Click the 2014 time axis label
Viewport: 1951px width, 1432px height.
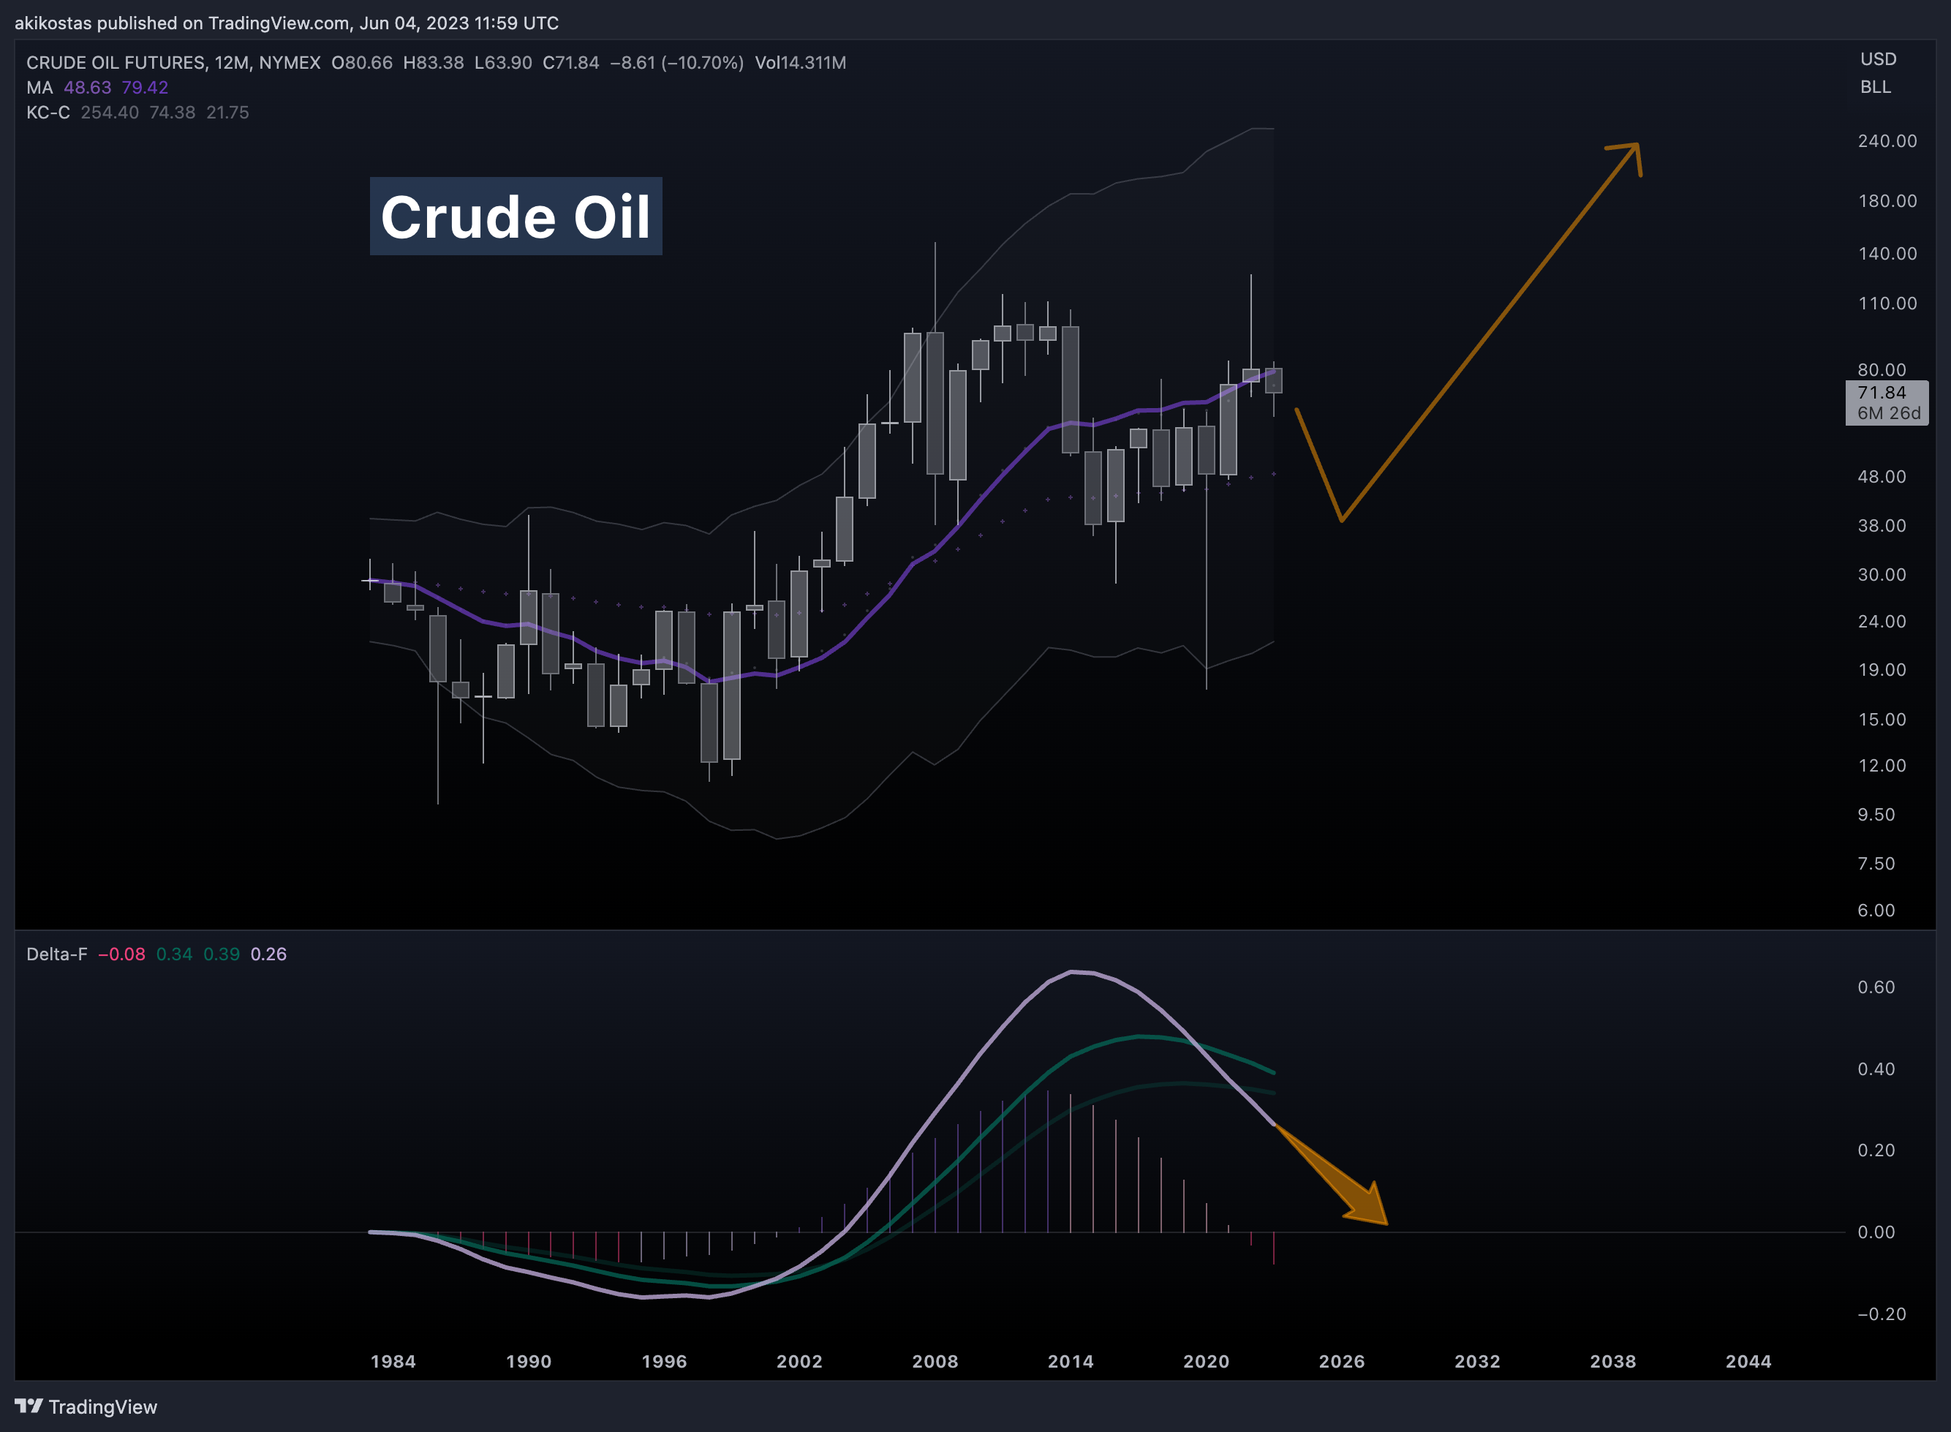1071,1361
